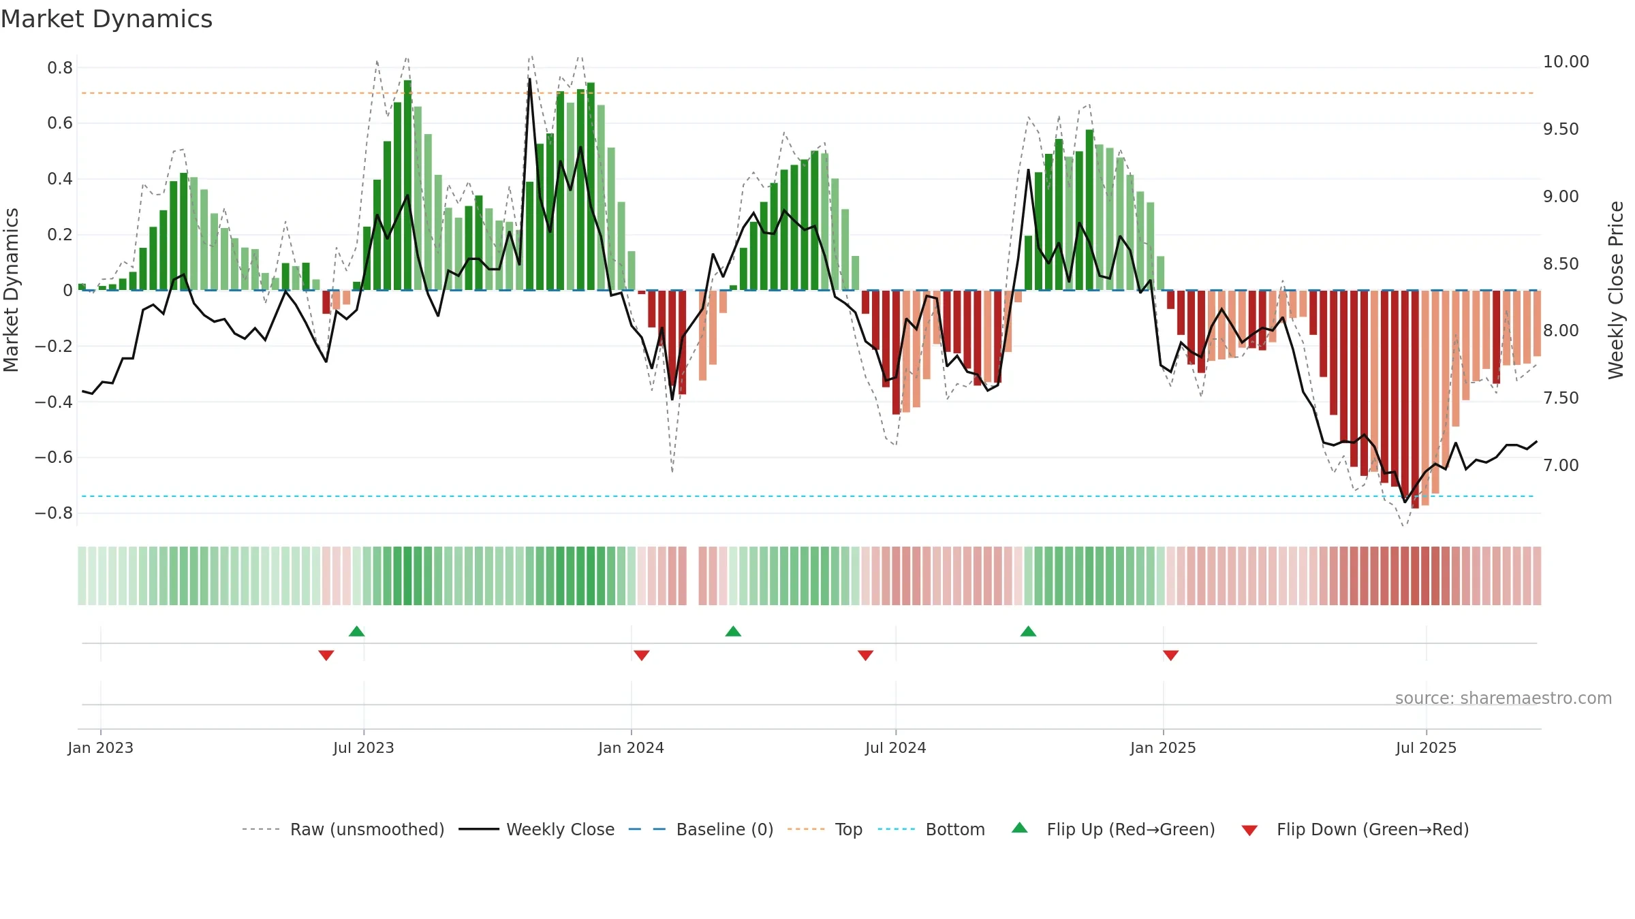Click the 10.00 price tick label
This screenshot has width=1635, height=919.
[1566, 62]
